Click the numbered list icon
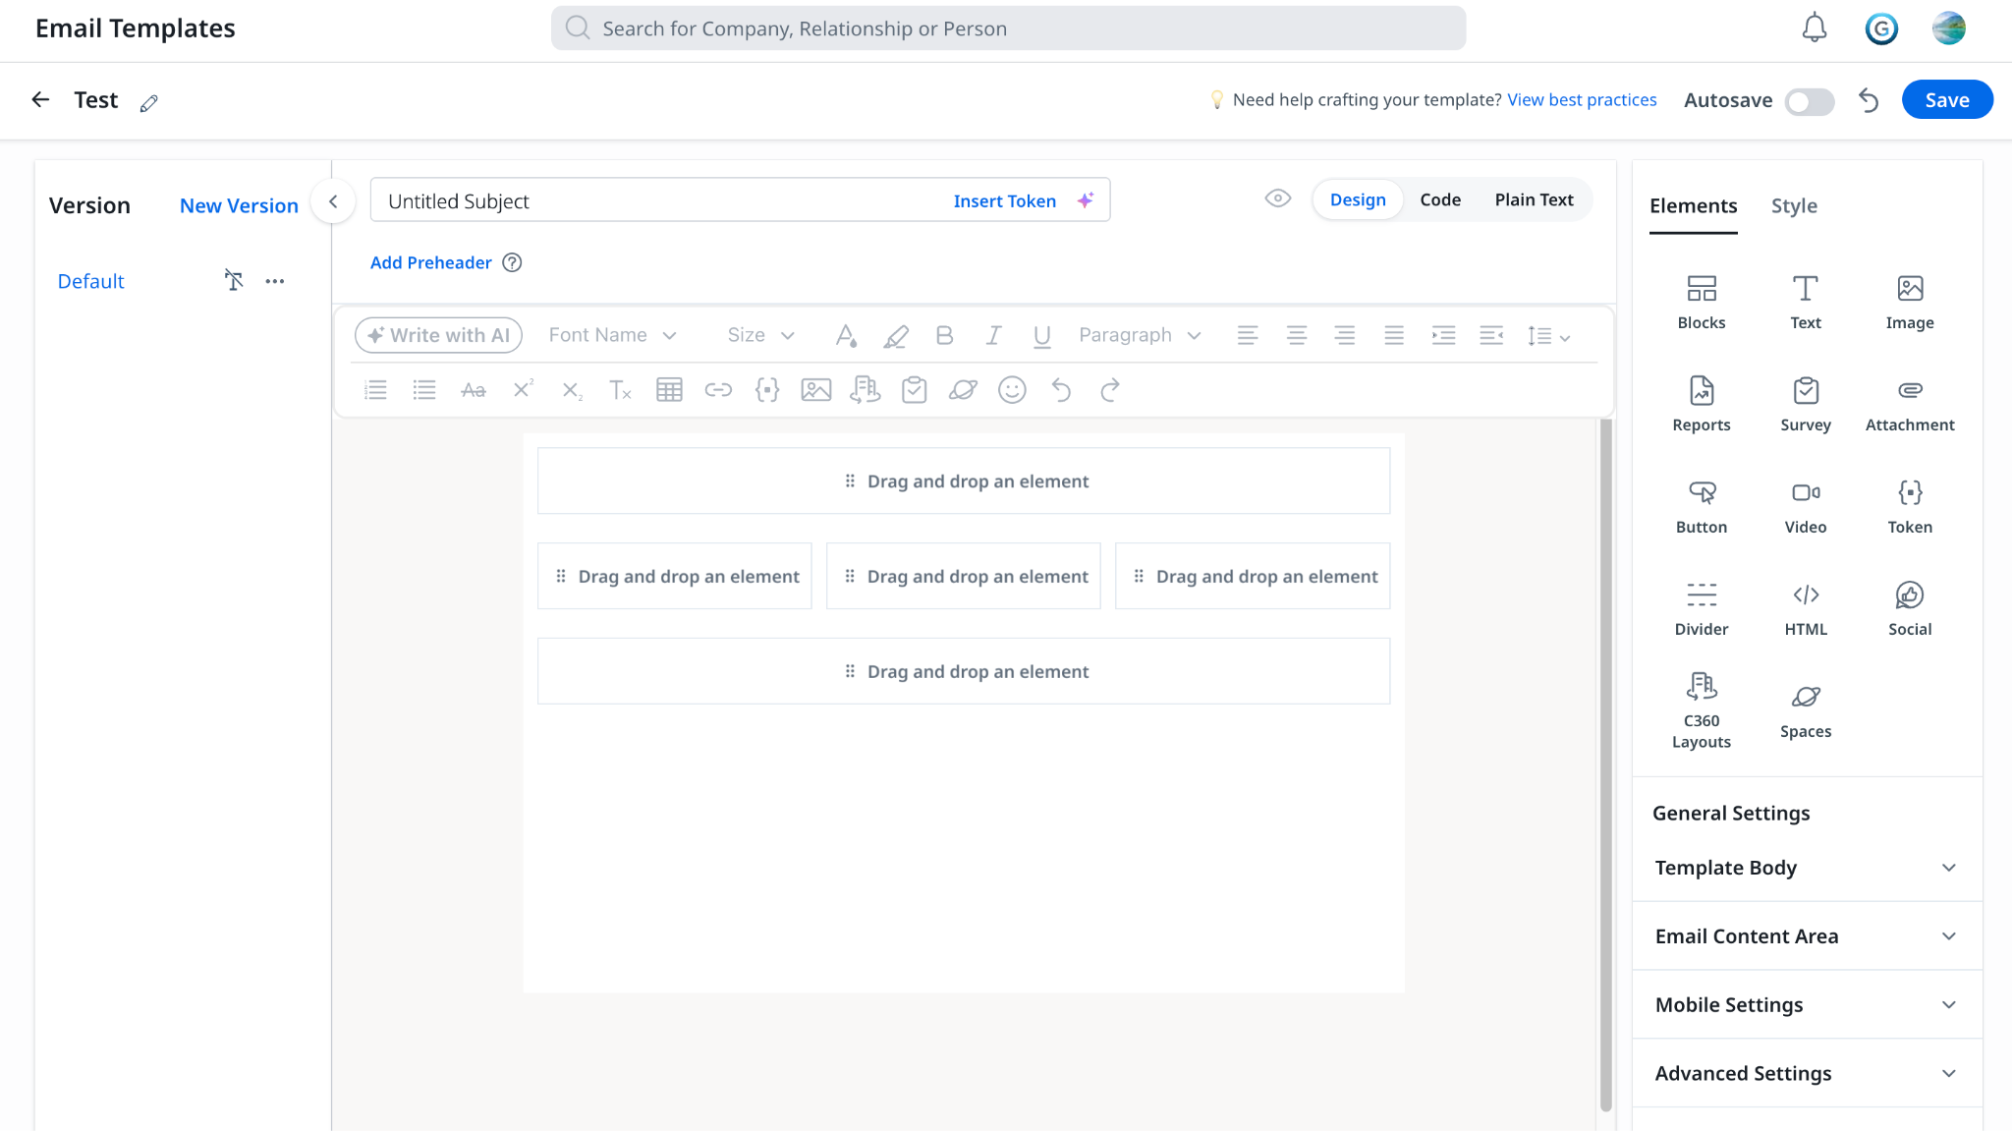 (x=375, y=390)
